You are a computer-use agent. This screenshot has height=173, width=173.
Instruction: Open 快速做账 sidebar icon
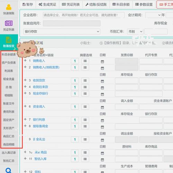point(9,9)
